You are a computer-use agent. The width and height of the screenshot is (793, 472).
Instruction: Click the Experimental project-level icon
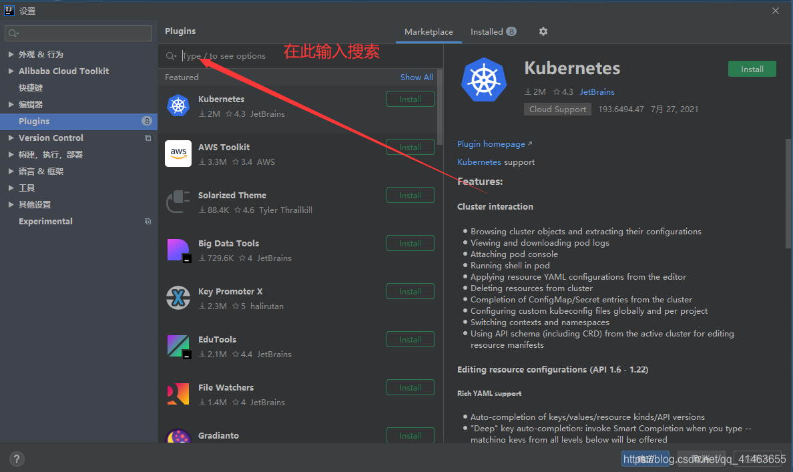click(148, 221)
